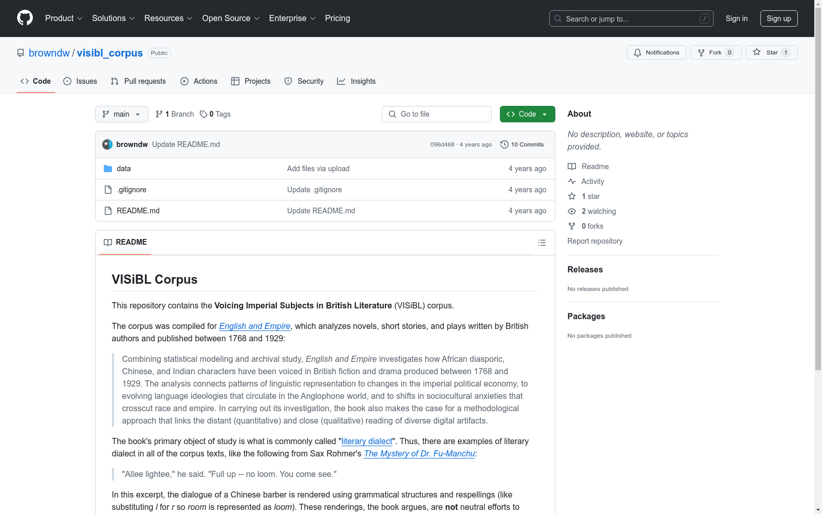This screenshot has width=822, height=514.
Task: Click the Packages heading link
Action: tap(586, 316)
